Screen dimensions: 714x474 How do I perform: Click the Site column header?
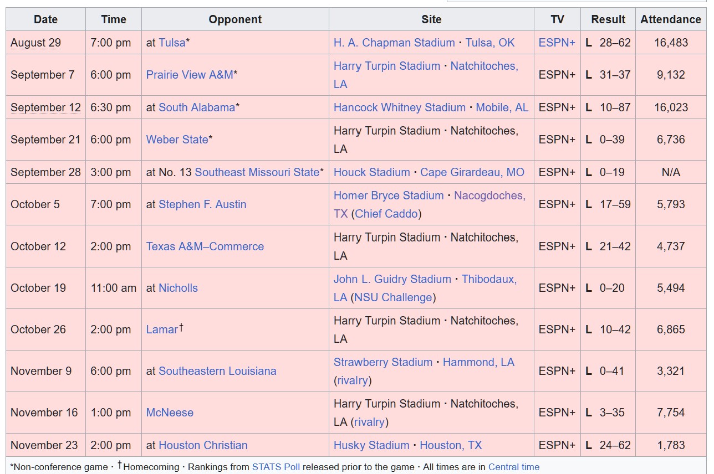(431, 19)
